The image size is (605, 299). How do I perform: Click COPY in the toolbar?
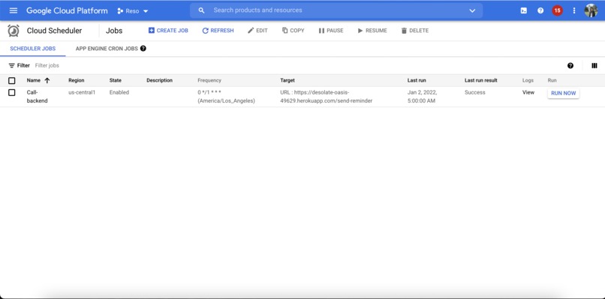click(293, 31)
